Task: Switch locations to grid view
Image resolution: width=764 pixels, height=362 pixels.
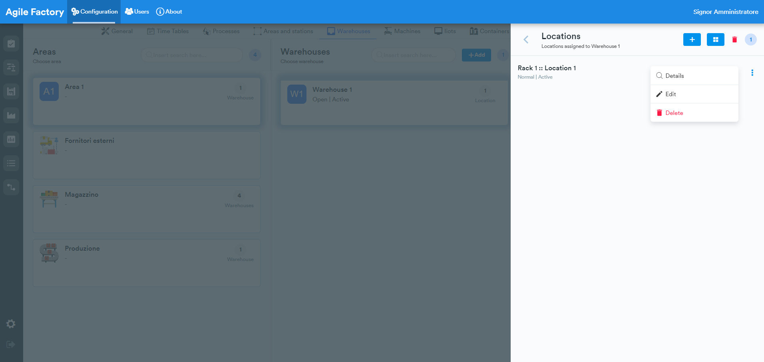Action: (716, 40)
